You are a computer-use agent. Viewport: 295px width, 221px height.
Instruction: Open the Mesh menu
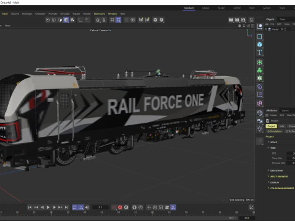coord(5,14)
